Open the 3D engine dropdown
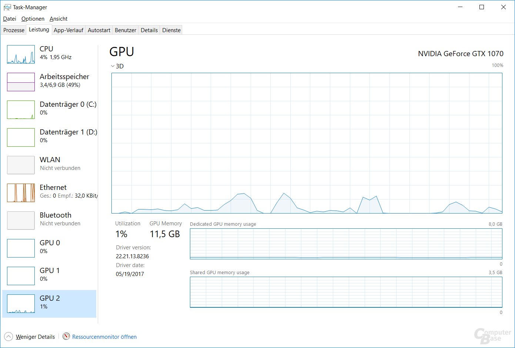This screenshot has height=348, width=515. point(117,66)
